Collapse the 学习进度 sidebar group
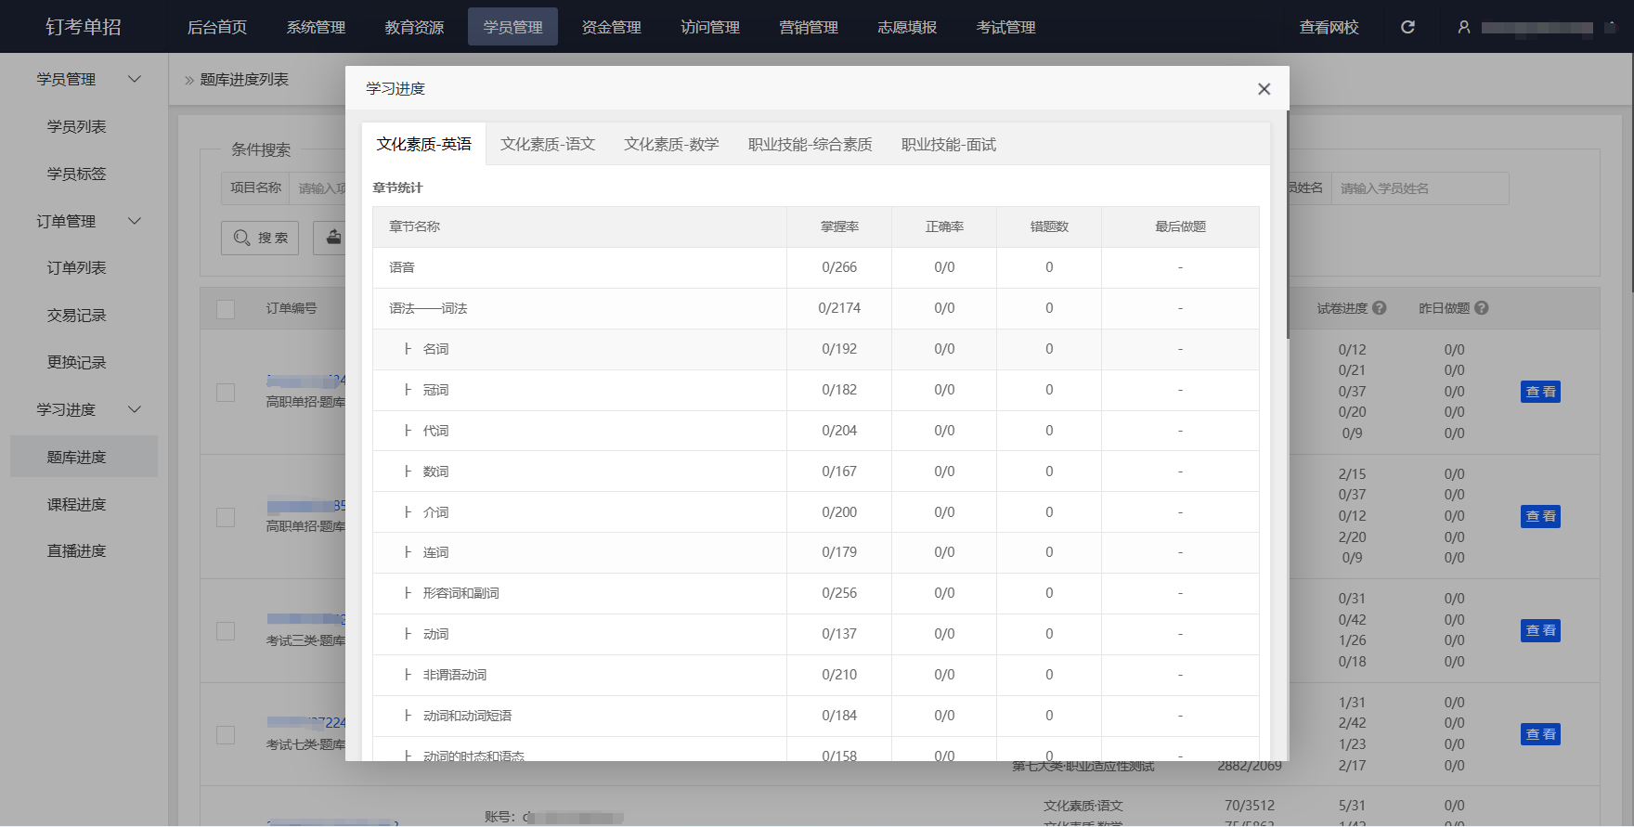 (135, 409)
